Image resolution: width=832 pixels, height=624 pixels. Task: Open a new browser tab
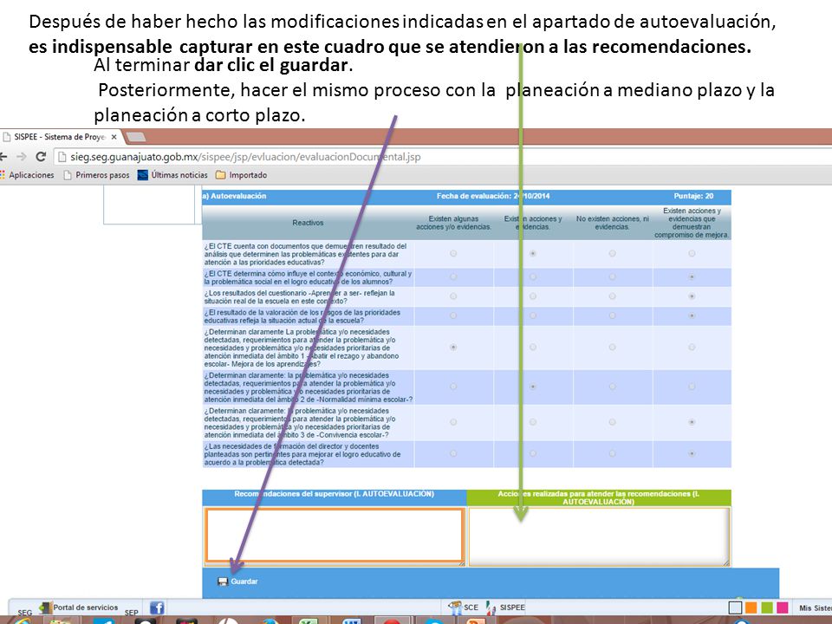pyautogui.click(x=136, y=137)
